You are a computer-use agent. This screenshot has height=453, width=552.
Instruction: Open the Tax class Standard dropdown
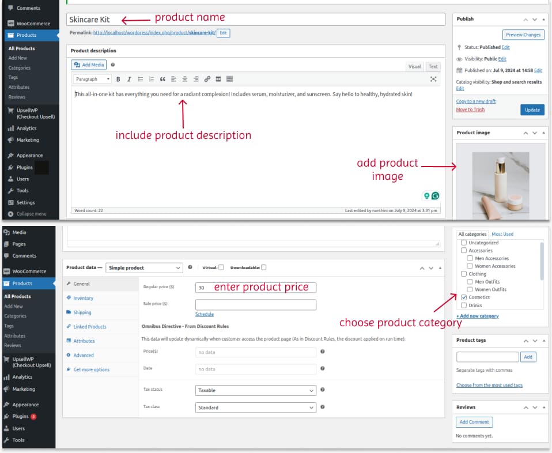pyautogui.click(x=256, y=407)
